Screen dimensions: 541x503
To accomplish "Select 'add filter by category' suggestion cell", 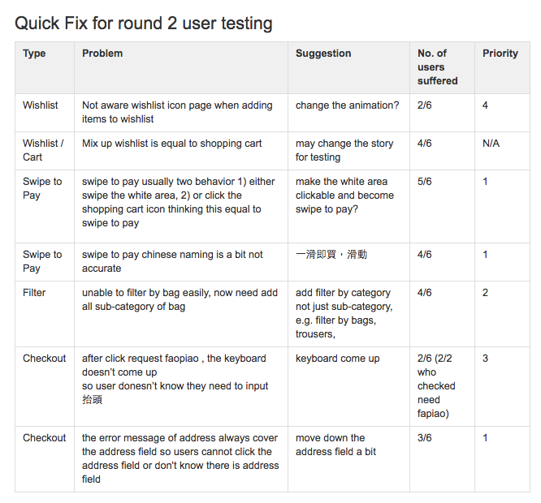I will [348, 314].
